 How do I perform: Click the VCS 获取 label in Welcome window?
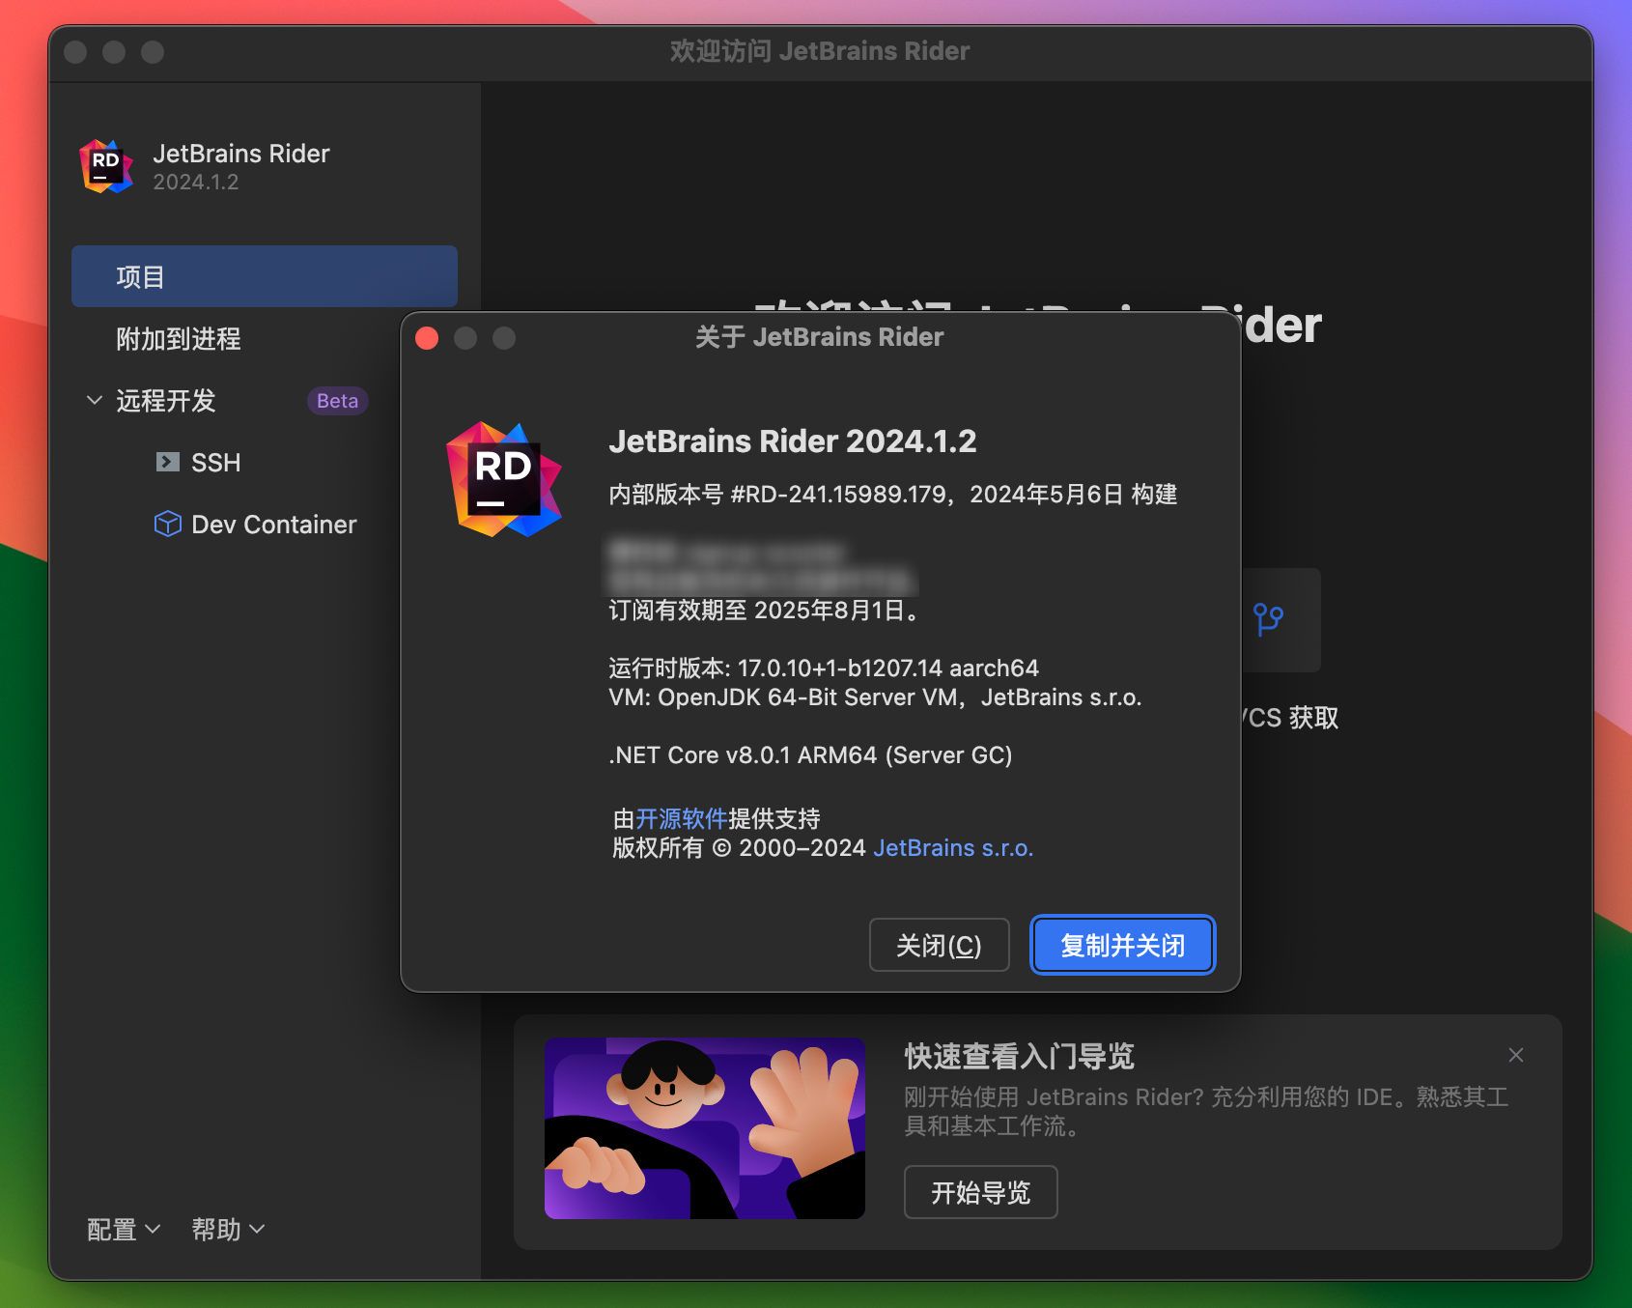click(1290, 718)
